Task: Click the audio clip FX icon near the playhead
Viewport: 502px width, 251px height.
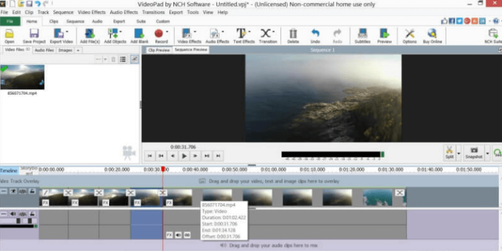Action: pyautogui.click(x=169, y=235)
